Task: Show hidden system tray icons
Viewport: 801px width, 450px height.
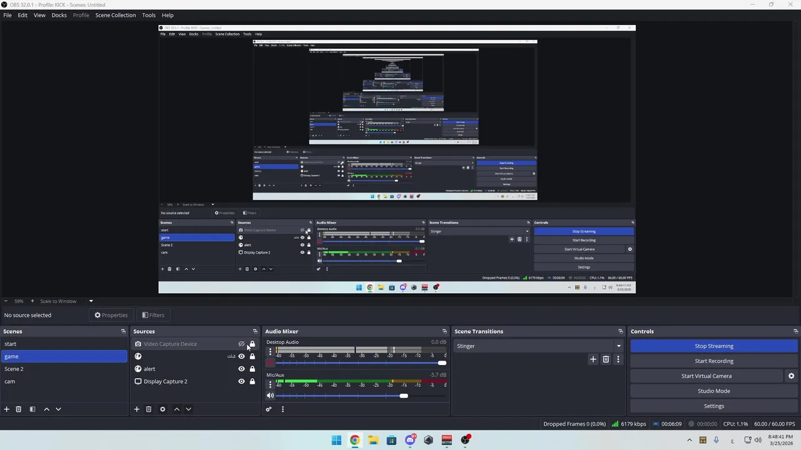Action: [691, 440]
